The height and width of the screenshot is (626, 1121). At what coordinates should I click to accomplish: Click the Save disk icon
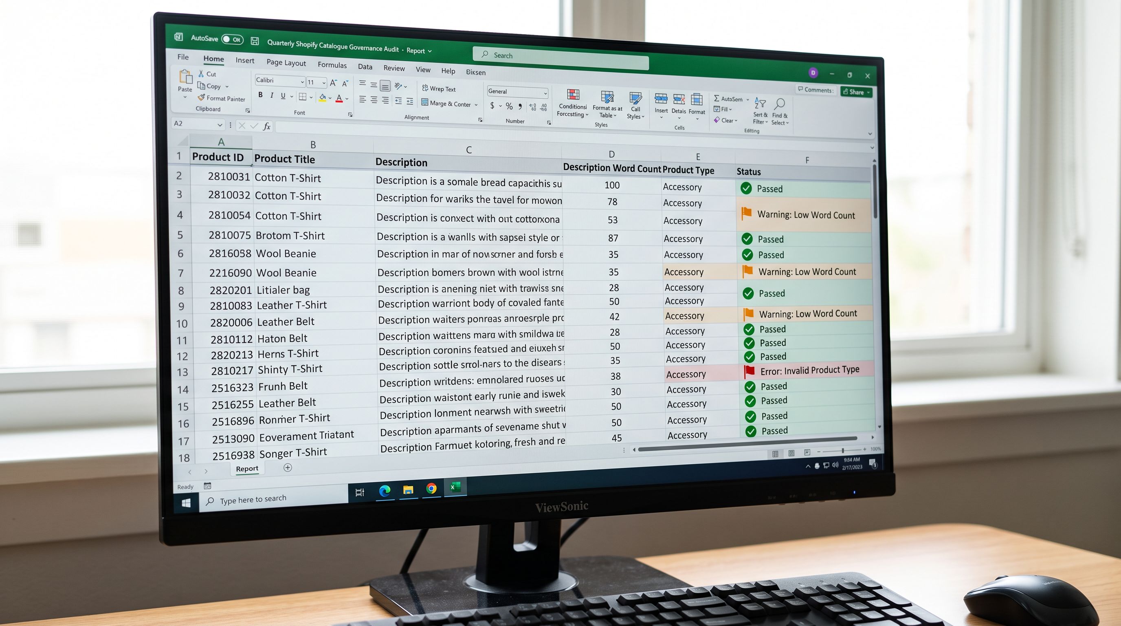(x=255, y=41)
